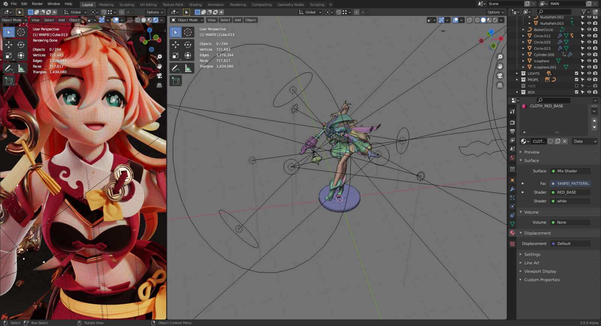Collapse the BOX collection in outliner
The image size is (601, 326).
coord(517,92)
